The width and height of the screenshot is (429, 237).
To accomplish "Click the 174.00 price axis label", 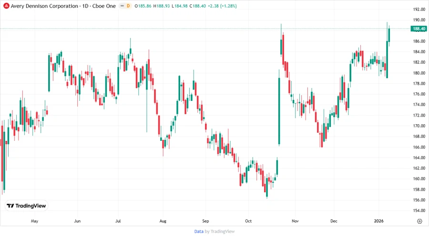I will tap(419, 105).
